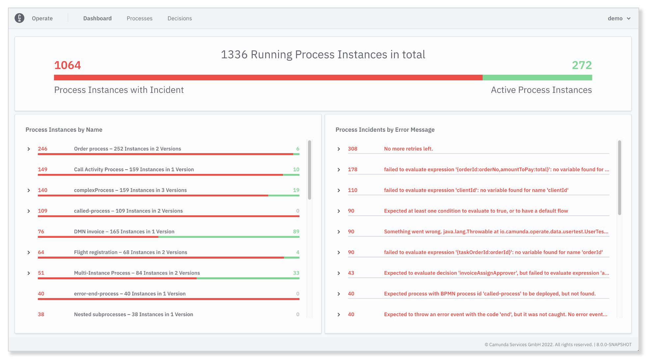
Task: Click the Process Incidents list scrollbar
Action: coord(619,178)
